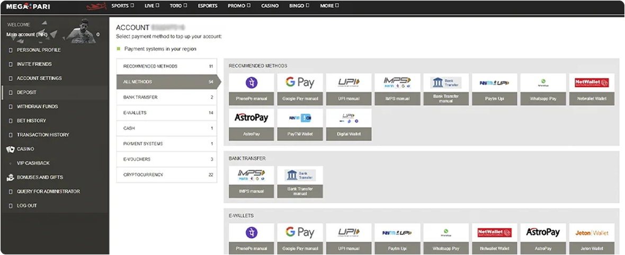Screen dimensions: 625x255
Task: Open the Casino cards icon in sidebar
Action: click(x=11, y=149)
